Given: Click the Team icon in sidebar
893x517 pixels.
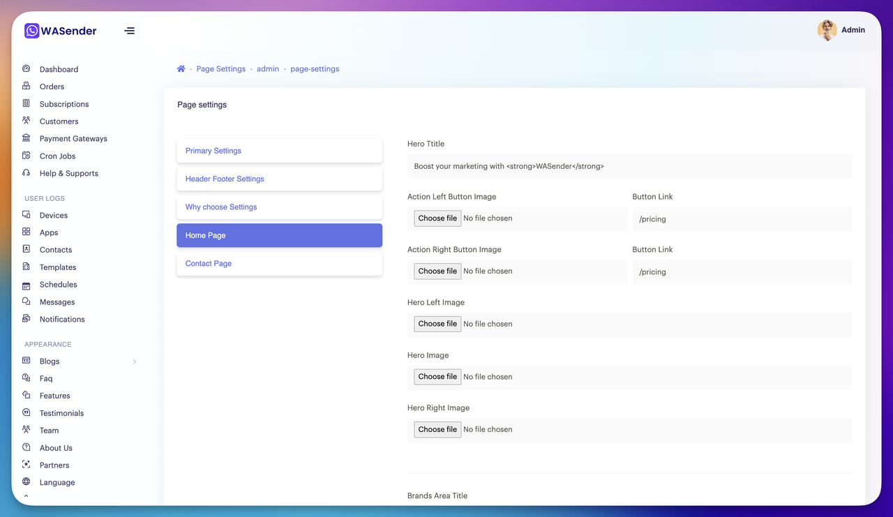Looking at the screenshot, I should click(x=27, y=430).
